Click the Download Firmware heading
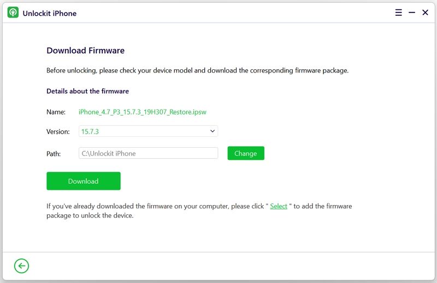 point(86,50)
